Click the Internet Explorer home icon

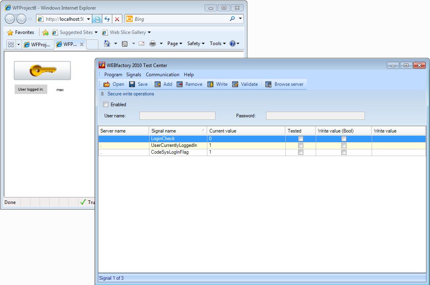point(107,44)
